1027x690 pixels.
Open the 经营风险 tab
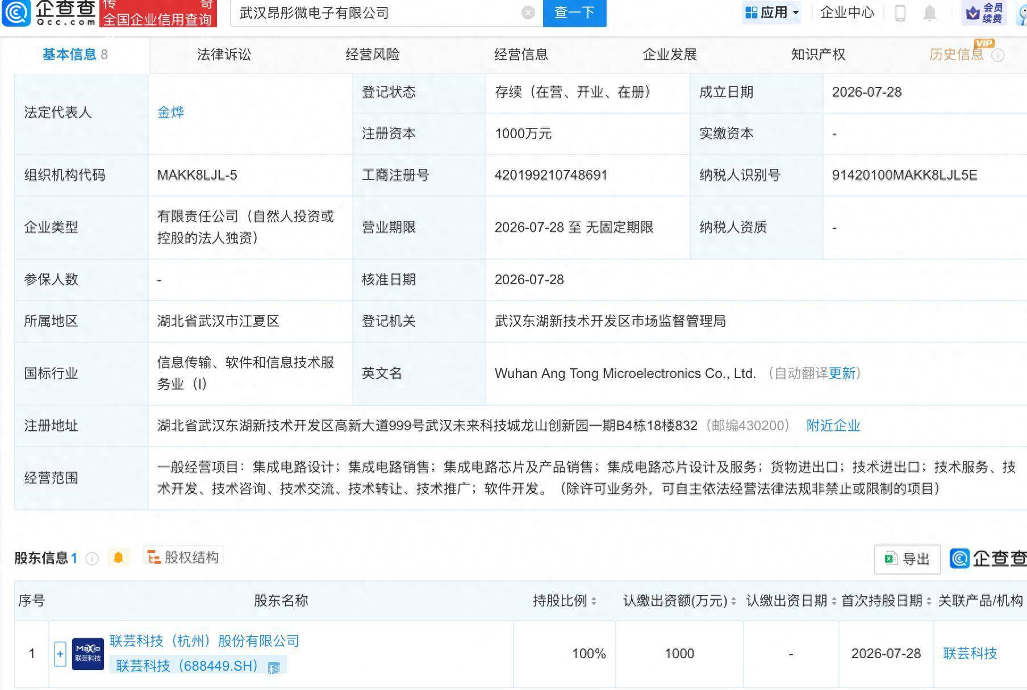pyautogui.click(x=373, y=55)
